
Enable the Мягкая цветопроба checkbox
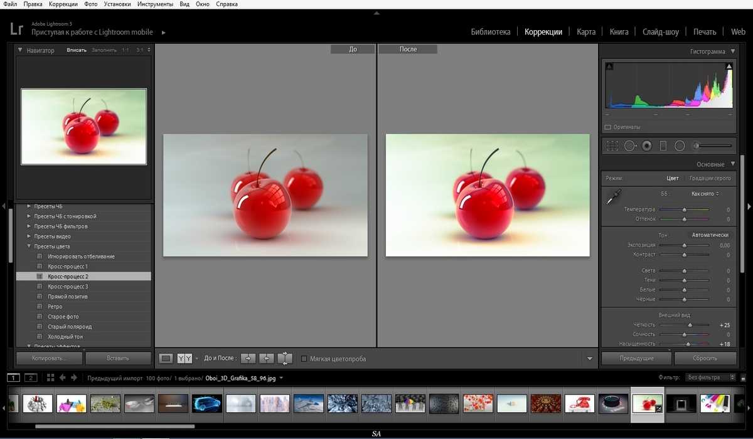[x=304, y=359]
